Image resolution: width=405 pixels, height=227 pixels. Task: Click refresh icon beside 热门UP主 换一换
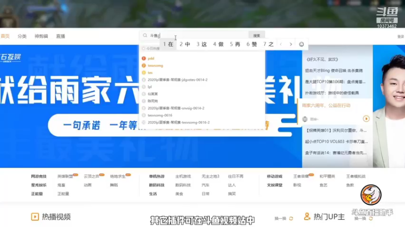coord(371,218)
